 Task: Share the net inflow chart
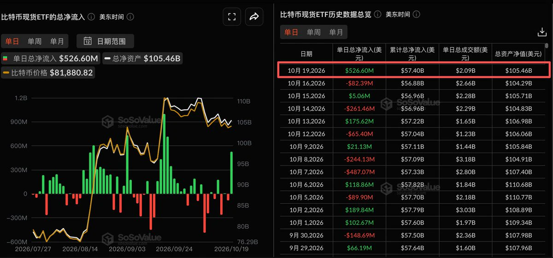pyautogui.click(x=254, y=17)
